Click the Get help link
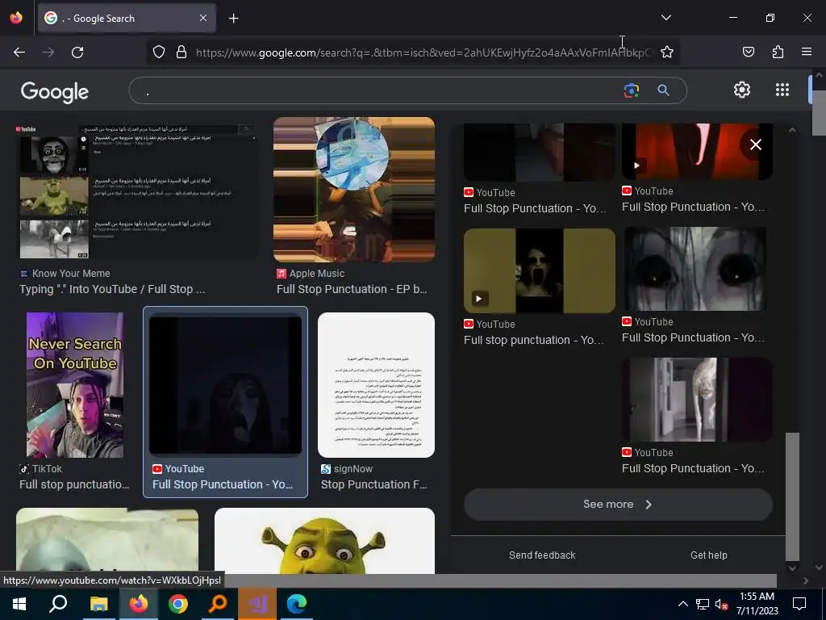The width and height of the screenshot is (826, 620). click(x=708, y=555)
